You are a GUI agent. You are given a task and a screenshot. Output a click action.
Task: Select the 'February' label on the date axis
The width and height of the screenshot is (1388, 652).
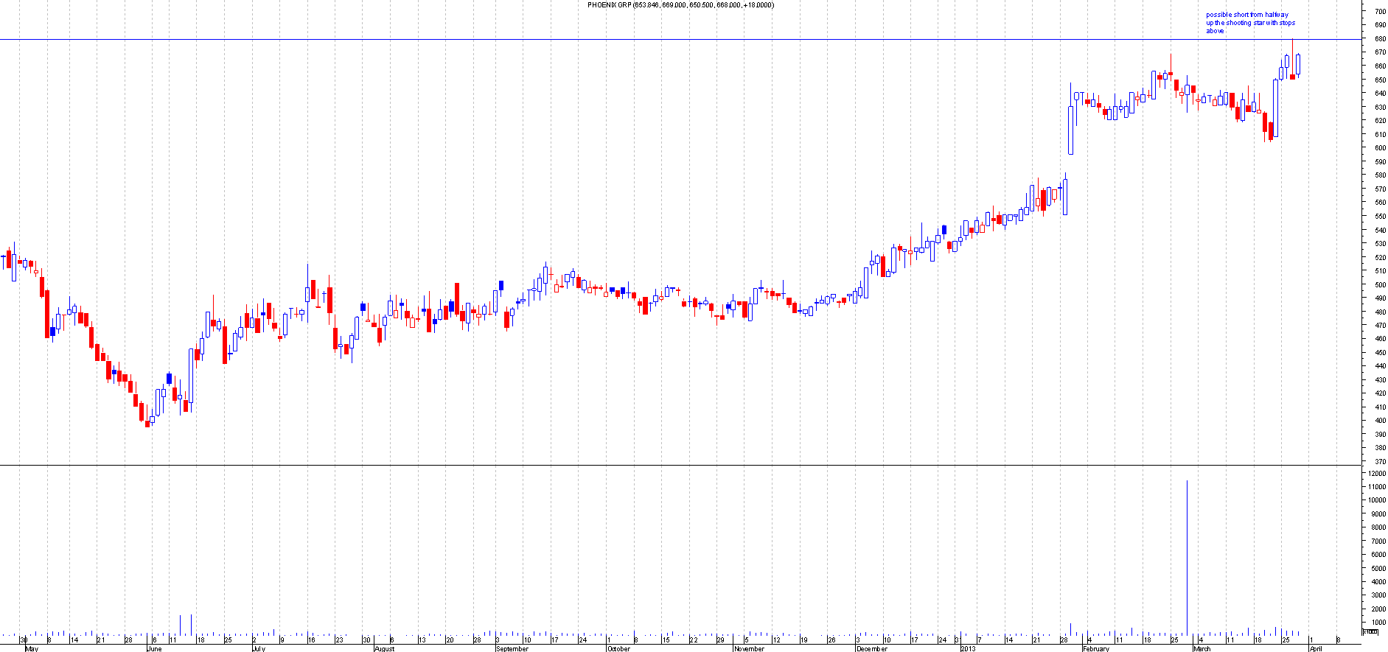point(1096,649)
